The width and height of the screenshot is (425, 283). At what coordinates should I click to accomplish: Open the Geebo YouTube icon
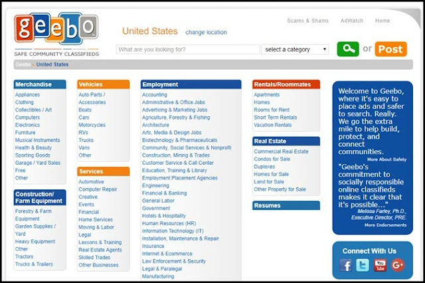pyautogui.click(x=380, y=265)
